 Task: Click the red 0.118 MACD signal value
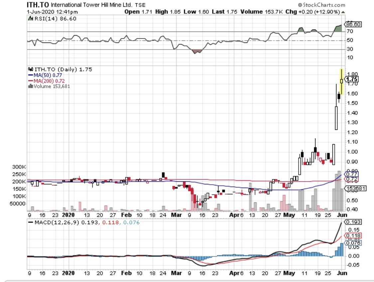110,223
